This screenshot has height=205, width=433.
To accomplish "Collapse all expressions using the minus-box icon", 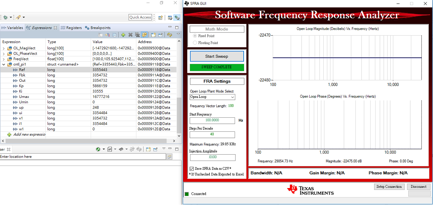I will pyautogui.click(x=114, y=35).
